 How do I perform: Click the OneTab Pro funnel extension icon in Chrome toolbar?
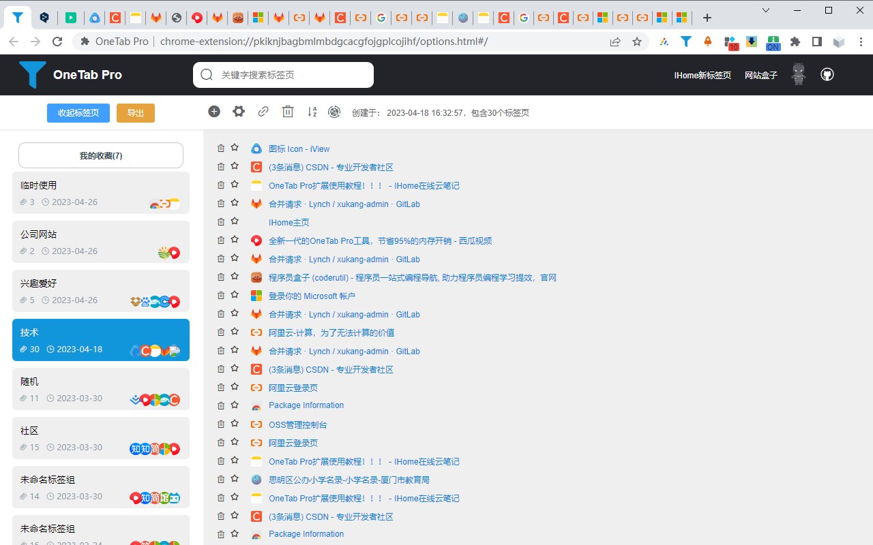[686, 42]
